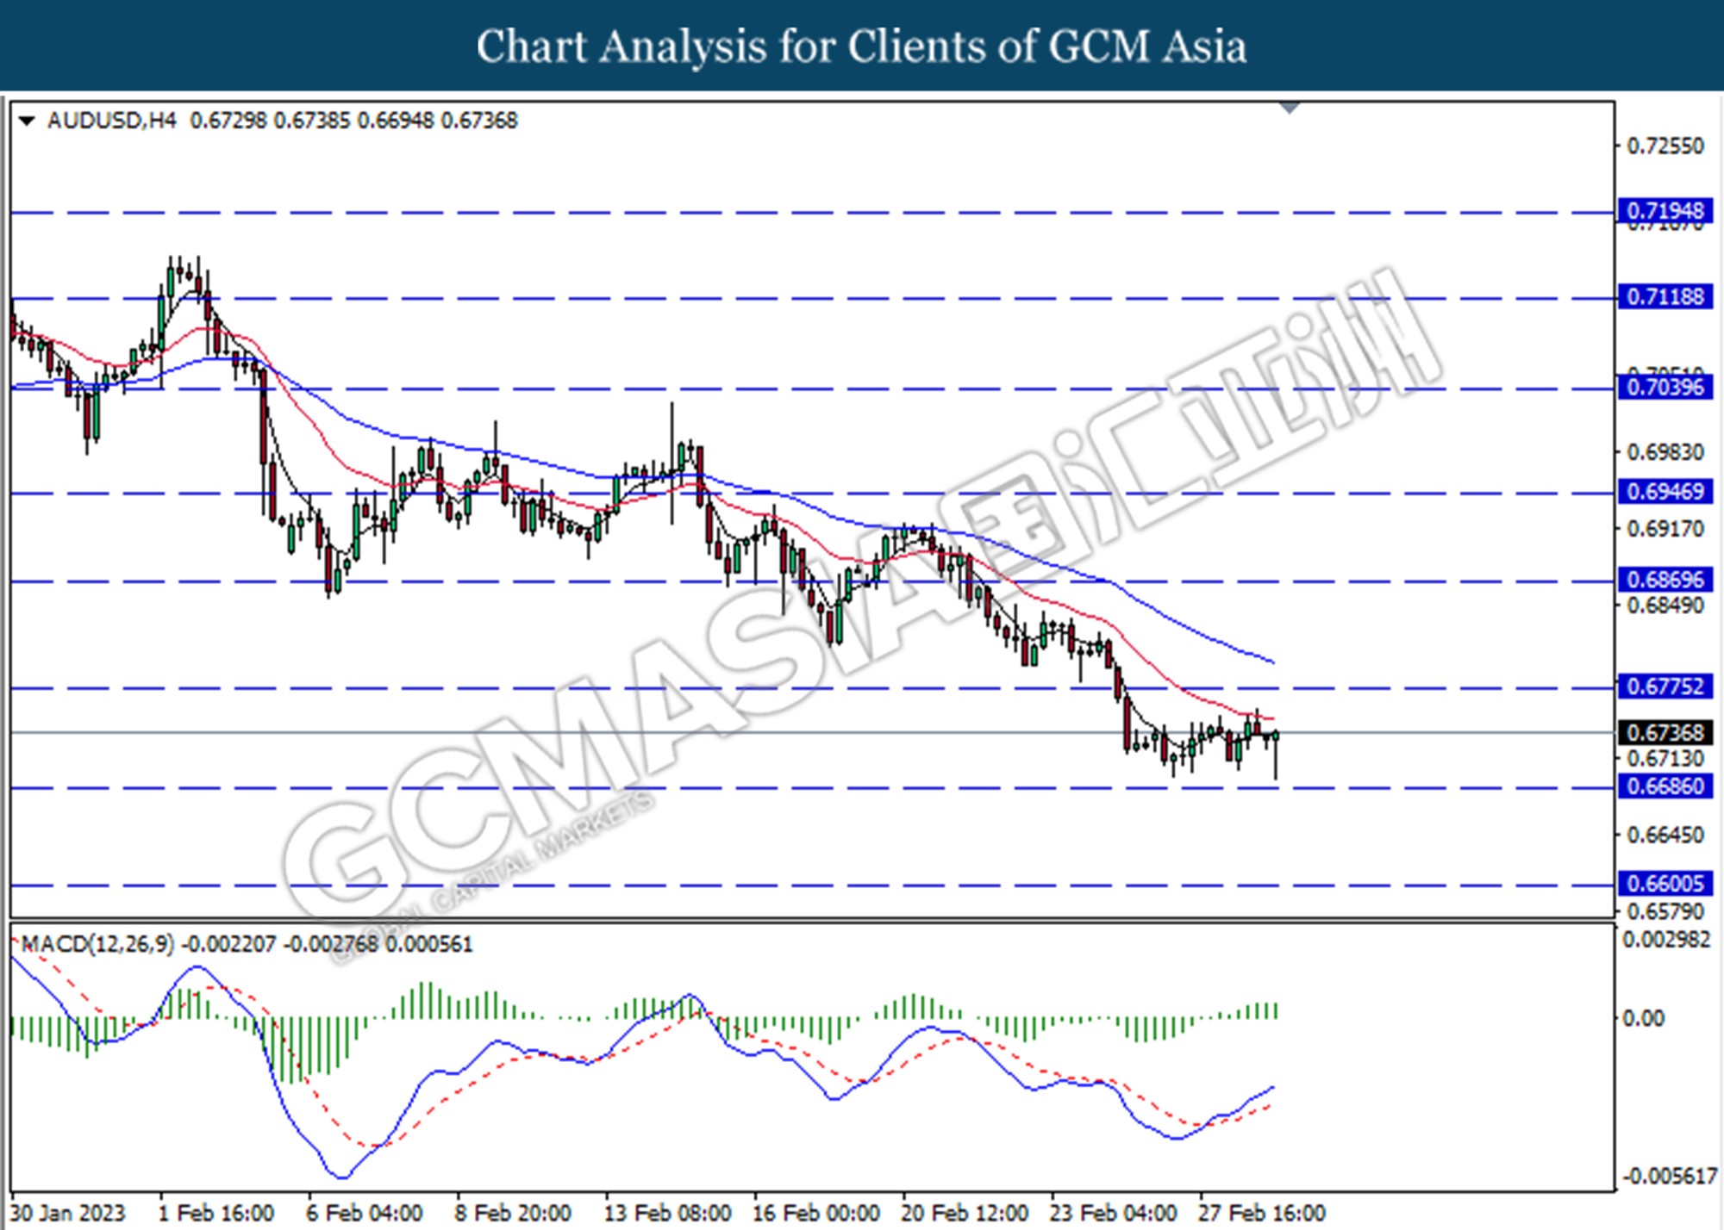Click the 30 Jan 2023 date label
Viewport: 1724px width, 1230px height.
click(68, 1214)
